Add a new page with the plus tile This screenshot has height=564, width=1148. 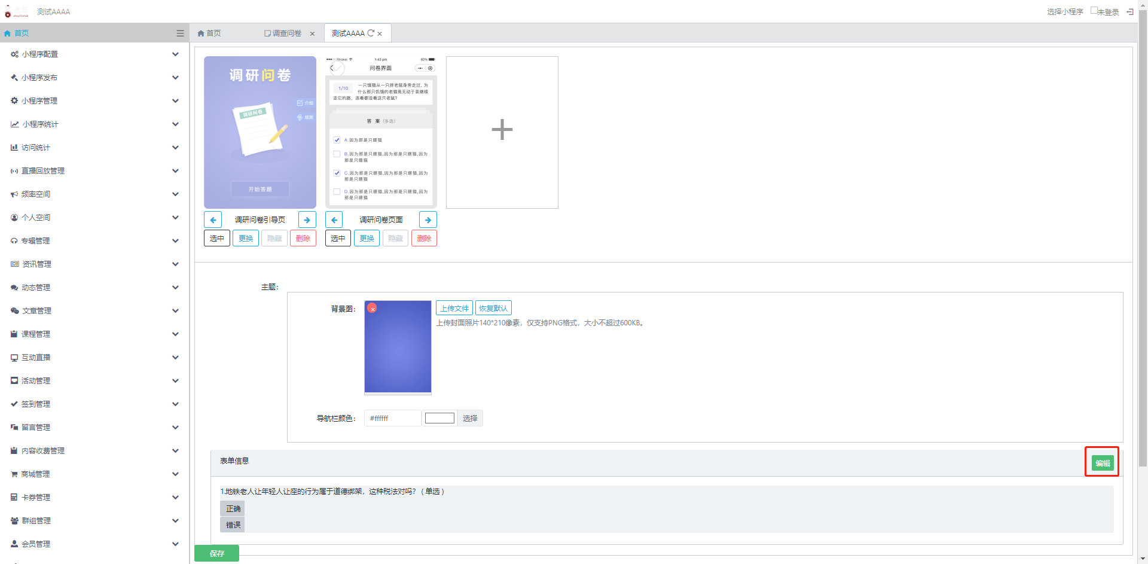(x=502, y=132)
